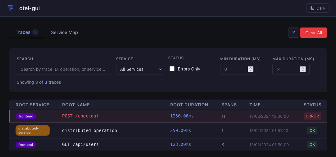This screenshot has height=157, width=336.
Task: Open the Traces tab
Action: 27,32
